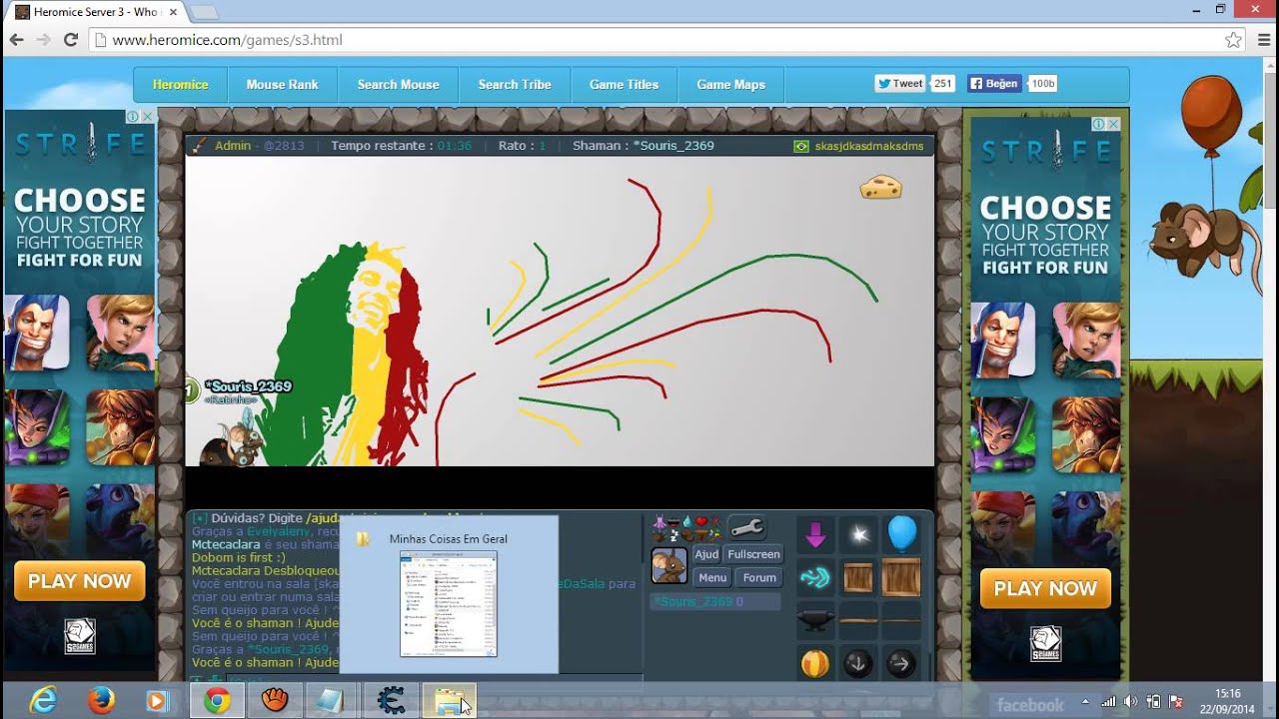Click the browser back arrow
This screenshot has width=1279, height=719.
16,40
